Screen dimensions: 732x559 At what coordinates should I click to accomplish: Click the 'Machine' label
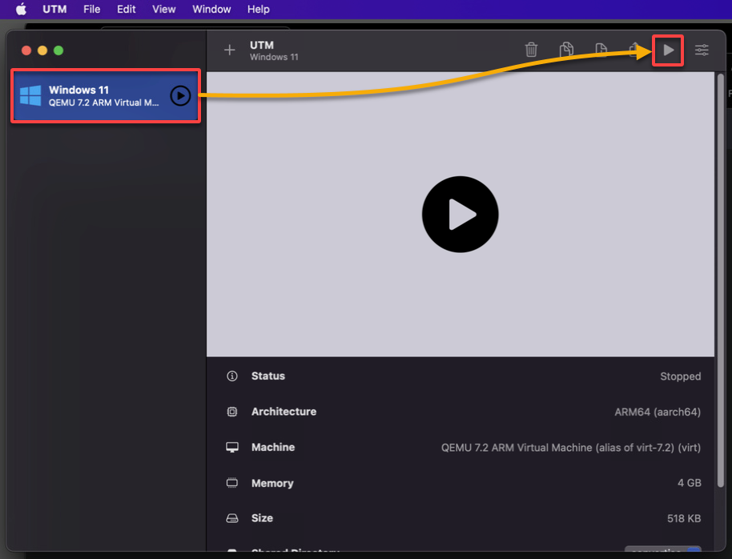273,448
